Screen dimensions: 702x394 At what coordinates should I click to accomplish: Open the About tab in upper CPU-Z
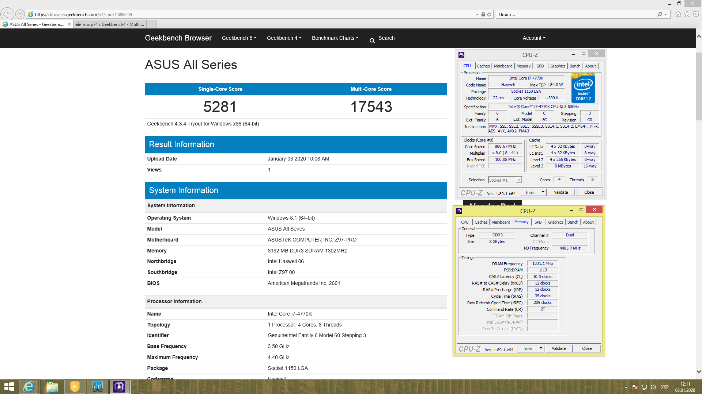click(x=590, y=66)
